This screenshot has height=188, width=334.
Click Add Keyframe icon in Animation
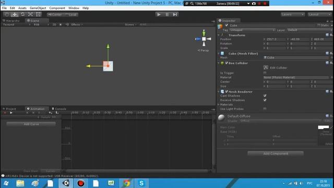pyautogui.click(x=50, y=113)
